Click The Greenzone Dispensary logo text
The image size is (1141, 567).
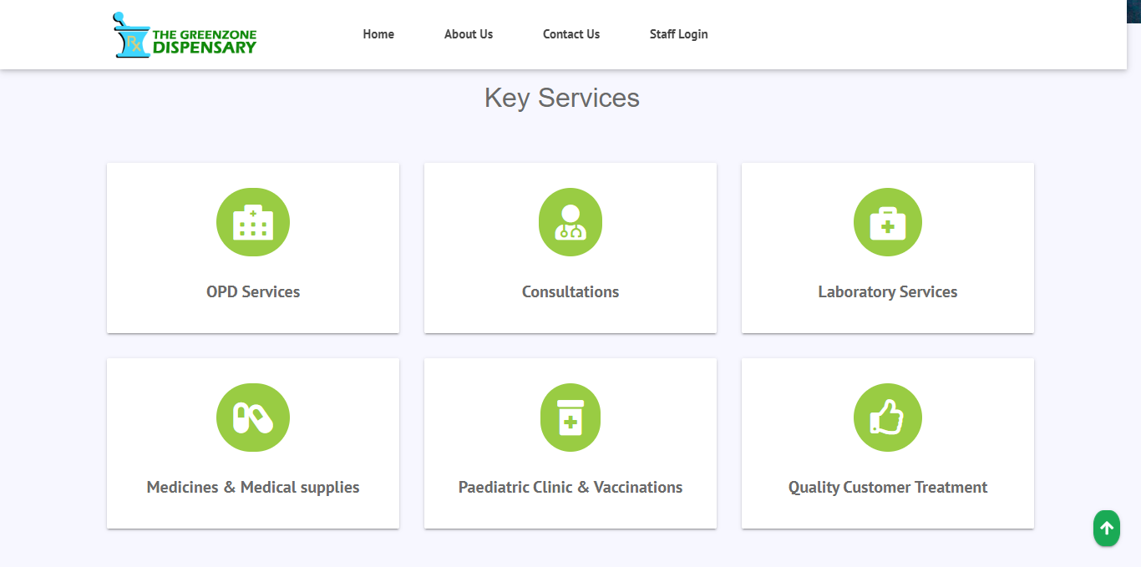[205, 42]
